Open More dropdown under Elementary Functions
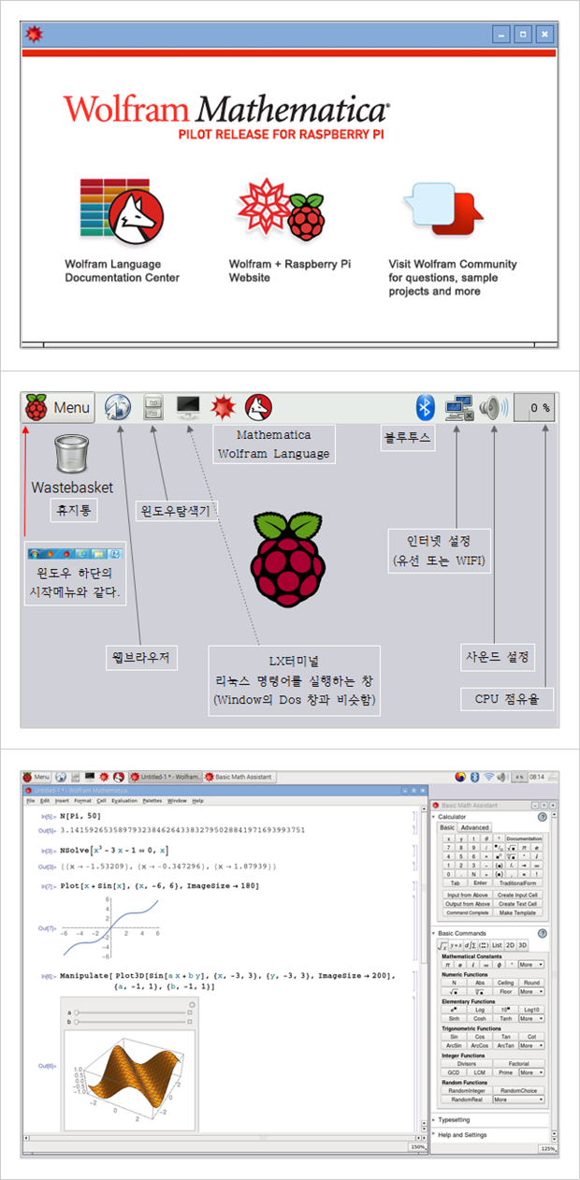This screenshot has height=1180, width=580. [531, 1018]
